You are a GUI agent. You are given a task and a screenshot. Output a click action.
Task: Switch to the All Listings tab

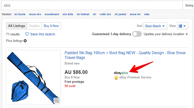coord(17,26)
